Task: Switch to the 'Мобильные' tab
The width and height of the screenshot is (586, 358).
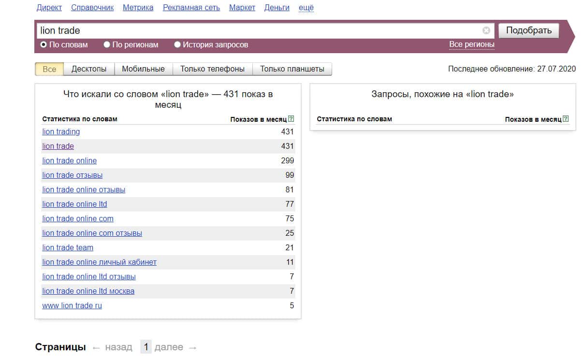Action: point(143,69)
